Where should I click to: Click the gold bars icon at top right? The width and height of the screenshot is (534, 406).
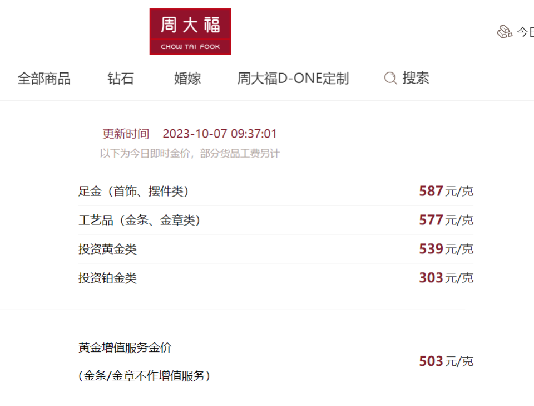pyautogui.click(x=504, y=32)
